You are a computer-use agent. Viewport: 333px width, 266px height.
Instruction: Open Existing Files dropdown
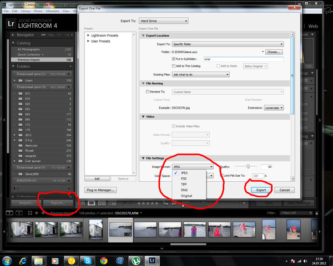click(x=201, y=74)
